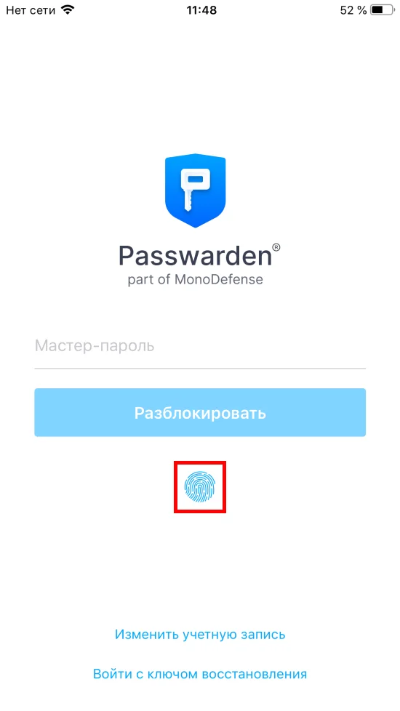Viewport: 400px width, 711px height.
Task: Tap the underline beneath the master password field
Action: [200, 368]
